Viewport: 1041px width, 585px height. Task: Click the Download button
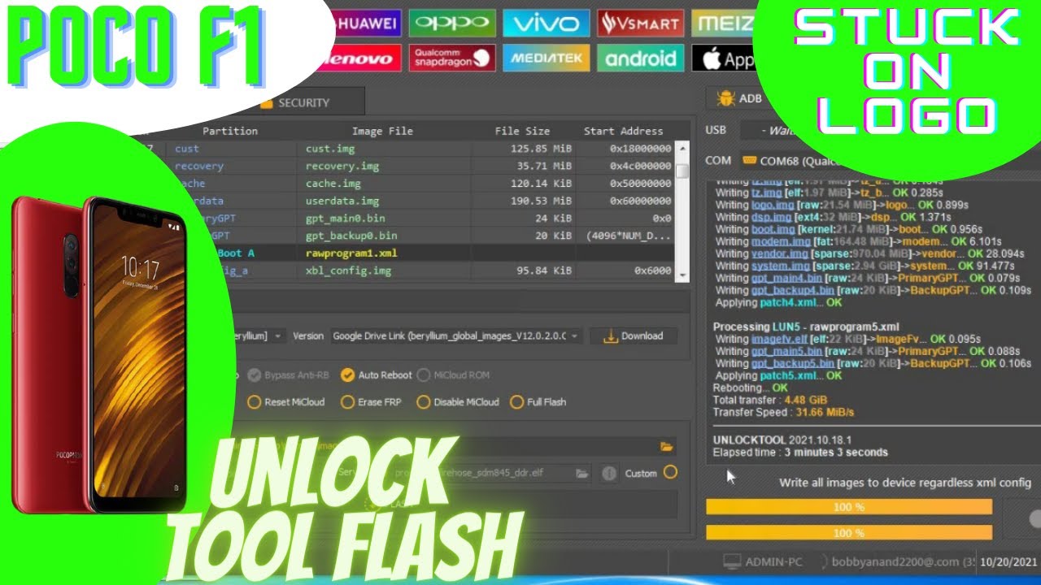click(634, 336)
